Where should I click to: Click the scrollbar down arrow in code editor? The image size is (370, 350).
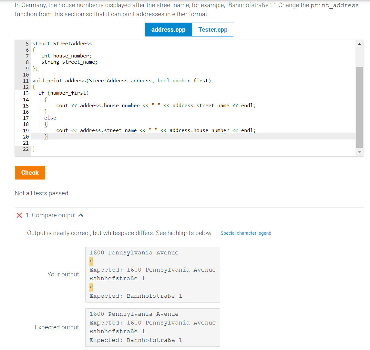coord(359,151)
